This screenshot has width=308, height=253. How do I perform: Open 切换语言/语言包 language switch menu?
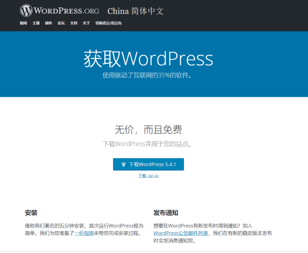tap(108, 23)
